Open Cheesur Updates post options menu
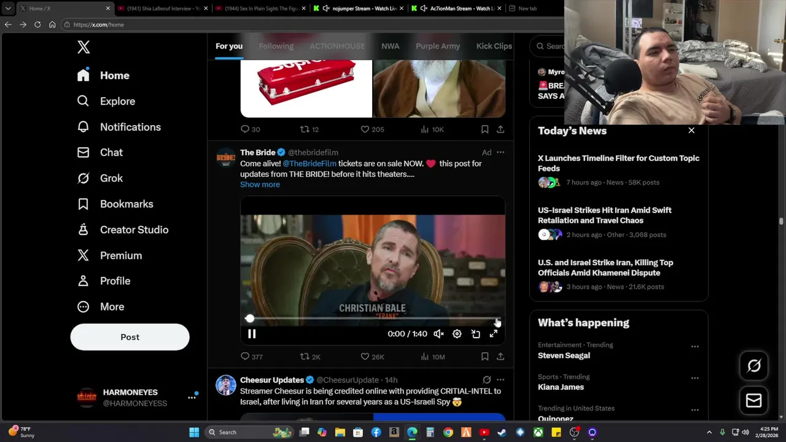786x442 pixels. (x=500, y=380)
